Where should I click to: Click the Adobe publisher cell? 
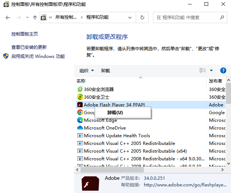[x=216, y=105]
